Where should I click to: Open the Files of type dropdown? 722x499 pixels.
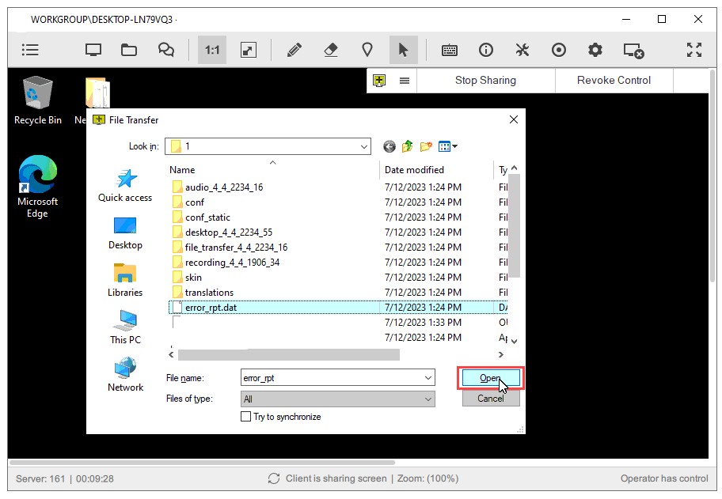[x=428, y=399]
